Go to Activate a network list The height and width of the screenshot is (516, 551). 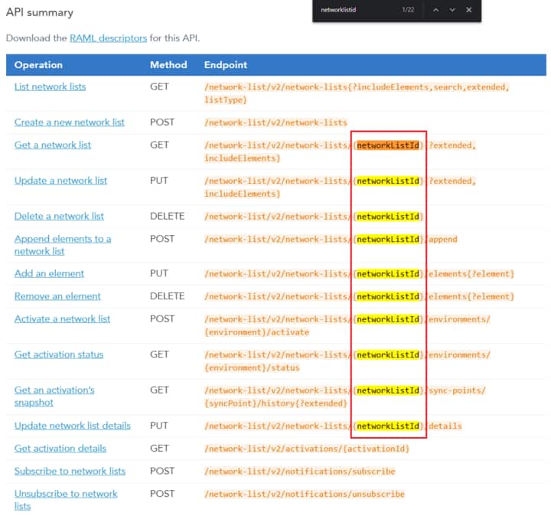(62, 318)
